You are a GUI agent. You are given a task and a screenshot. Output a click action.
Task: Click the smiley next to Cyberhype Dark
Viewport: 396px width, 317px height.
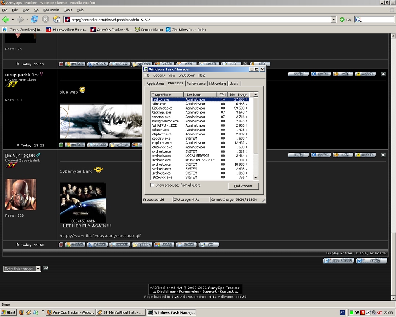[x=98, y=170]
